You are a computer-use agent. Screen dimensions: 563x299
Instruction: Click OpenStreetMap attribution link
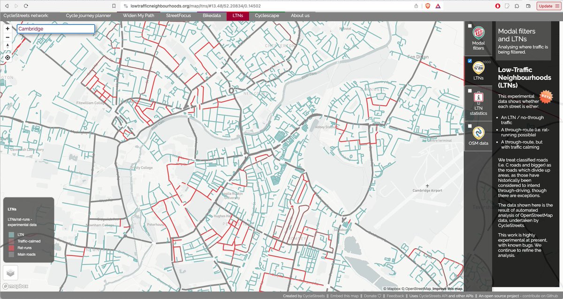point(416,289)
